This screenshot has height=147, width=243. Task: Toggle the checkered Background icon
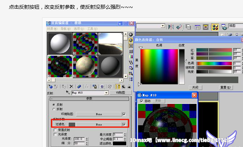[131, 46]
